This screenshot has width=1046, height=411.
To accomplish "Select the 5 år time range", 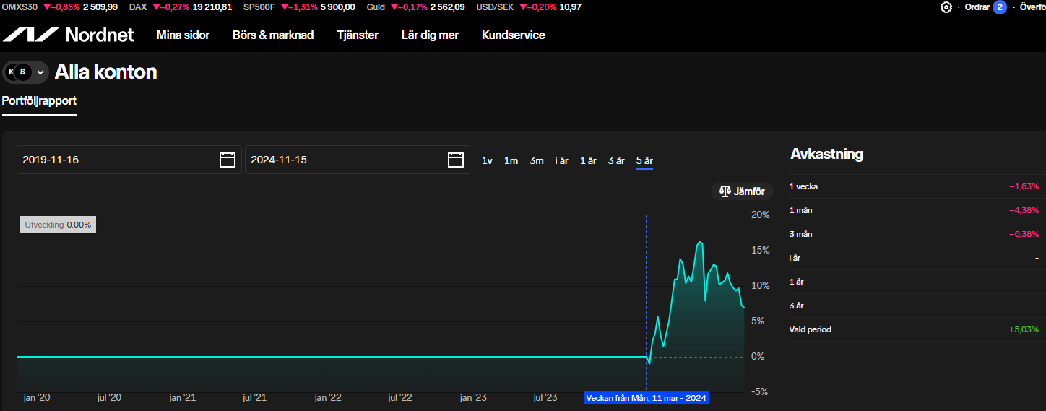I will point(644,160).
